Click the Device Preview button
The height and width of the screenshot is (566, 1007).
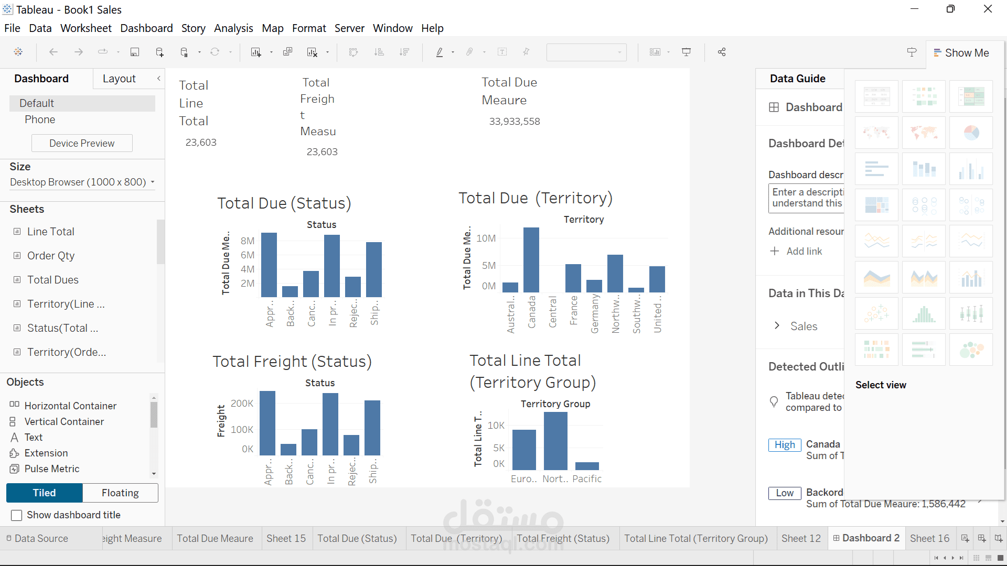coord(82,143)
